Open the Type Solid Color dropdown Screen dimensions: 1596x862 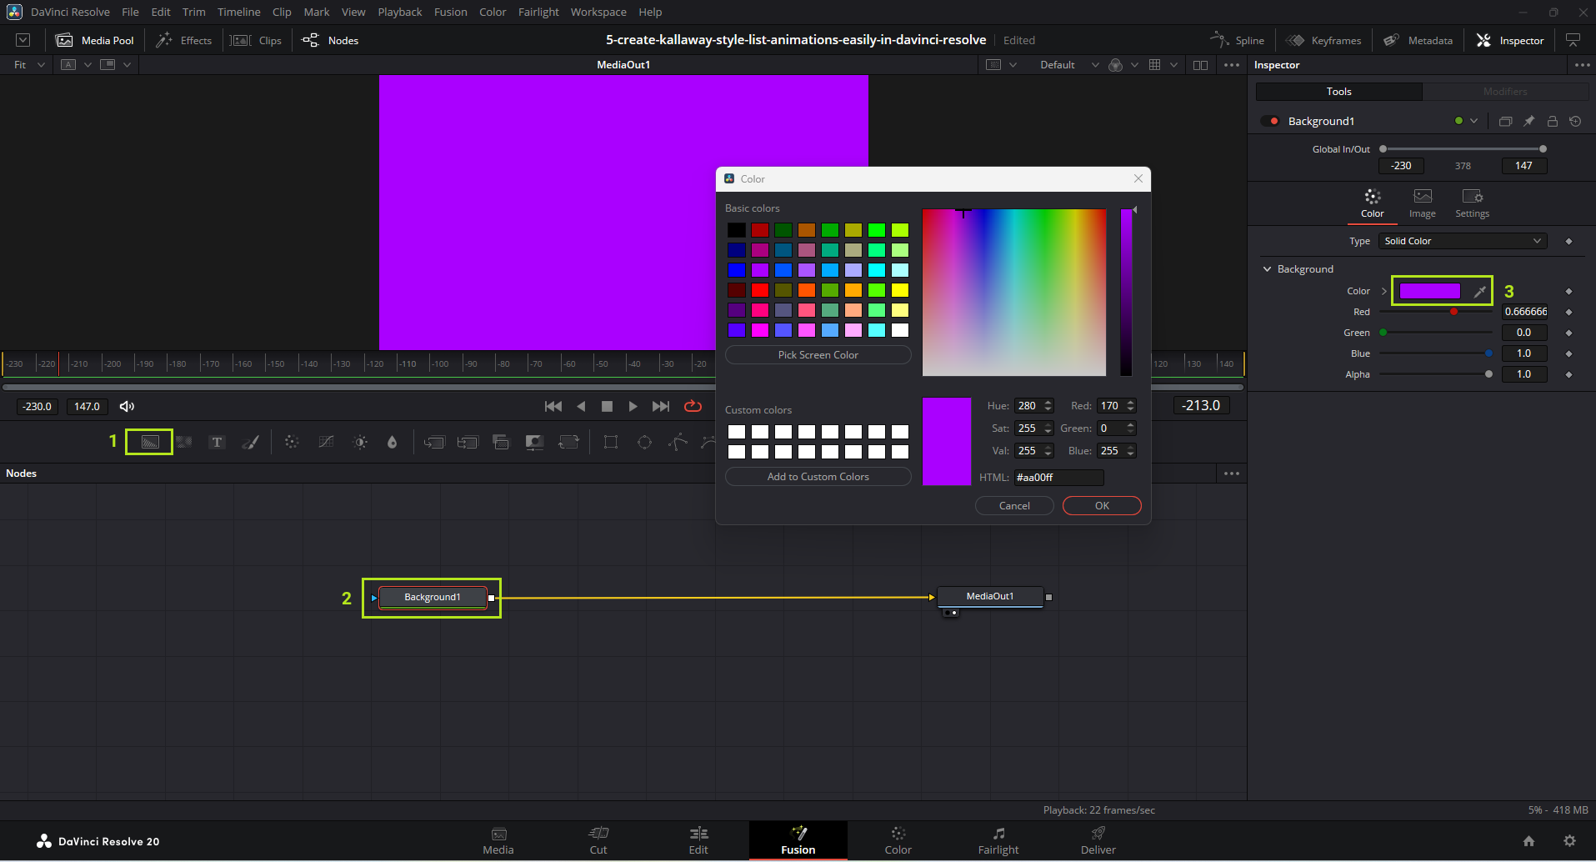(1463, 241)
